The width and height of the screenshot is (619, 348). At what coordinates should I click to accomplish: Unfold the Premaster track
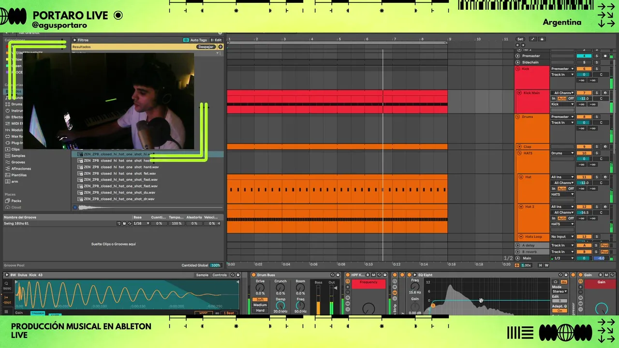point(518,56)
